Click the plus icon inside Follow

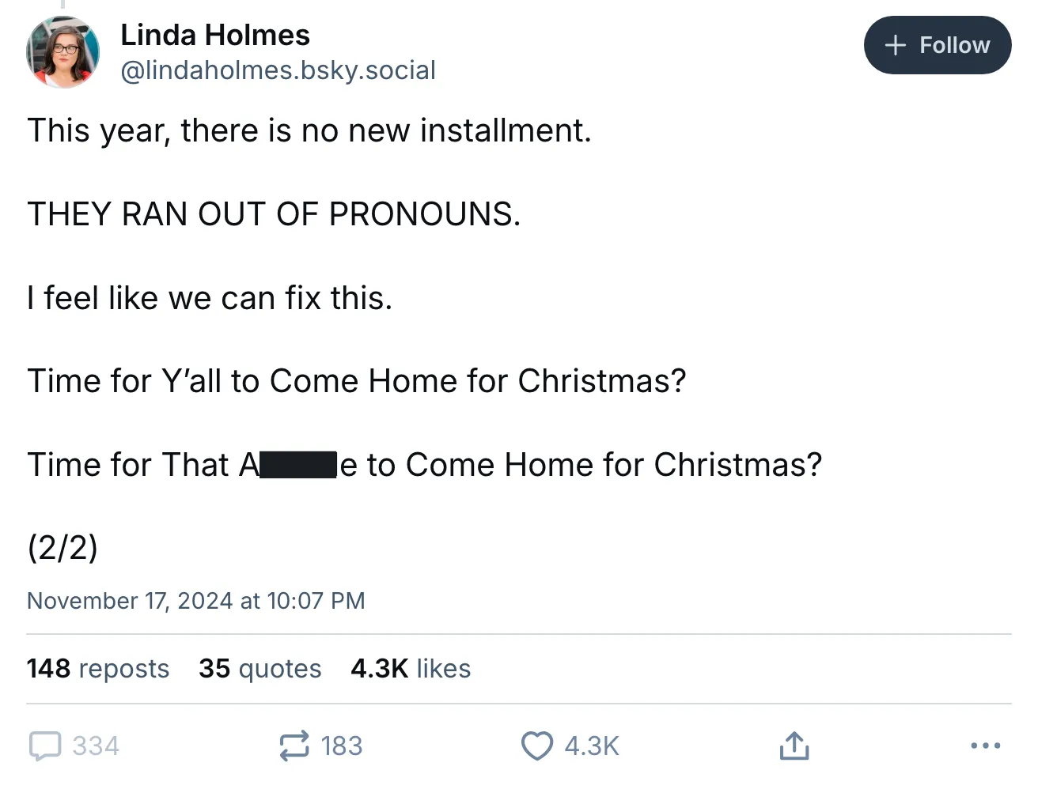tap(895, 45)
